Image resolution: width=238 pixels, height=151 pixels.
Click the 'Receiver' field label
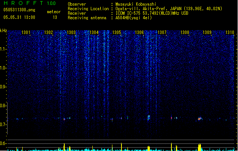[x=77, y=13]
